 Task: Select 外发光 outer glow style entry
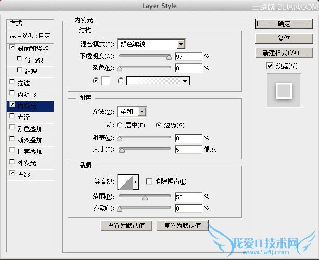27,163
